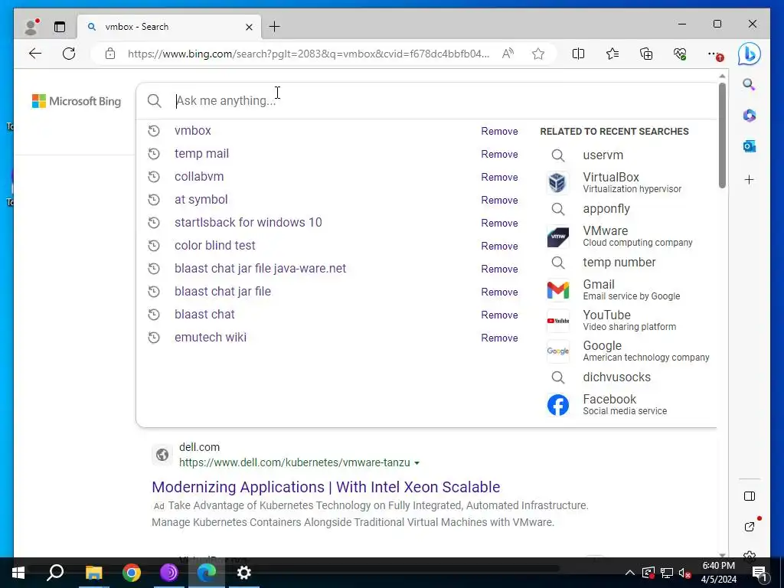Select collabvm recent search
This screenshot has width=784, height=588.
pos(199,177)
